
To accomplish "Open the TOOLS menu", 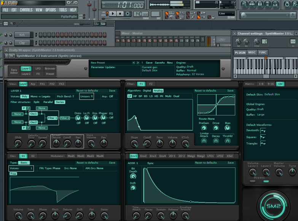I will (x=63, y=10).
